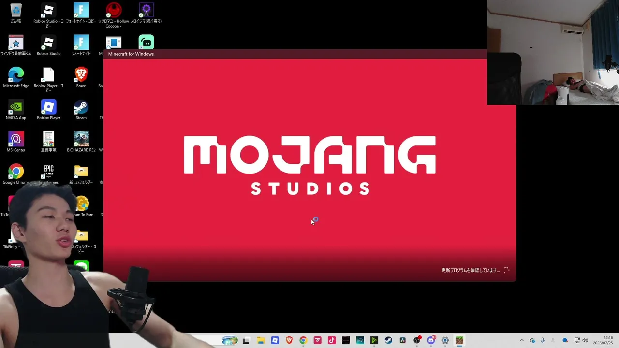Select the Google Chrome desktop shortcut
The height and width of the screenshot is (348, 619).
pos(16,174)
